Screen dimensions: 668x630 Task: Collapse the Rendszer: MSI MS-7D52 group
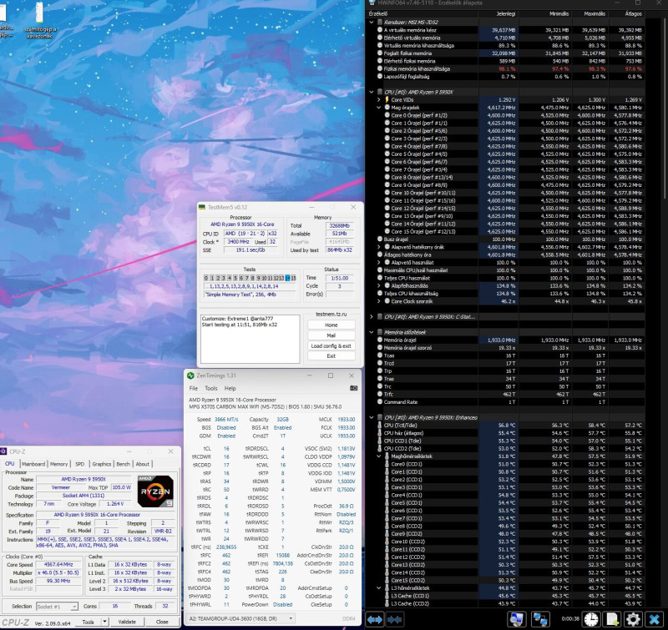point(372,23)
